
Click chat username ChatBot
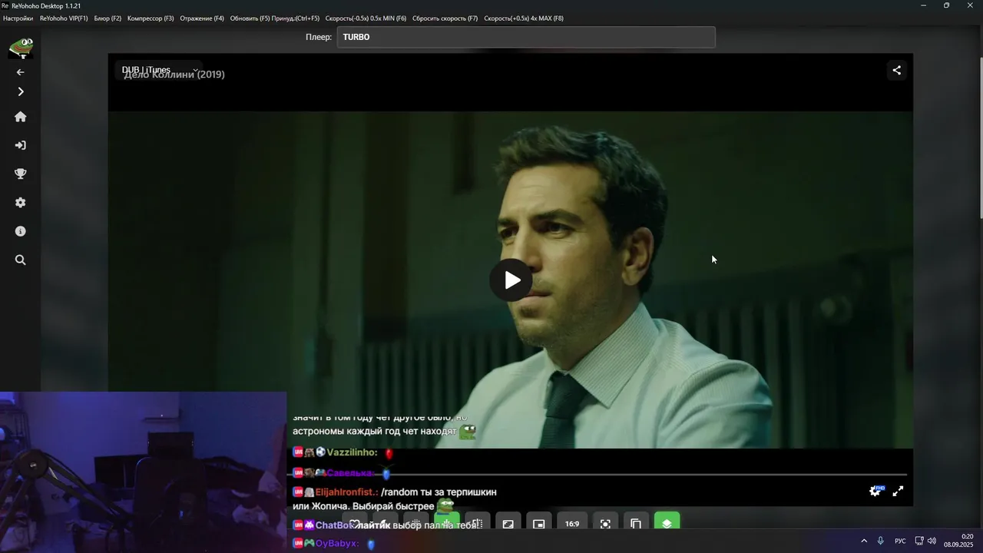(334, 525)
